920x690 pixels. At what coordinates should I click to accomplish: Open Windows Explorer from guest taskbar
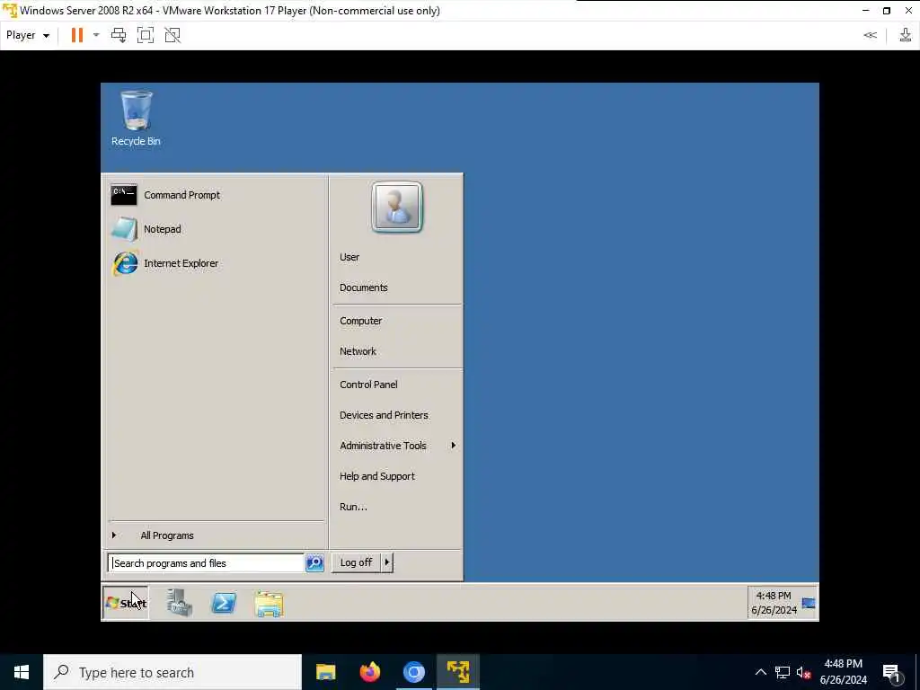270,603
